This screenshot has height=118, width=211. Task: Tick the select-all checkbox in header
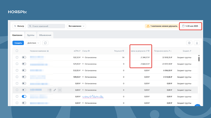click(x=17, y=51)
